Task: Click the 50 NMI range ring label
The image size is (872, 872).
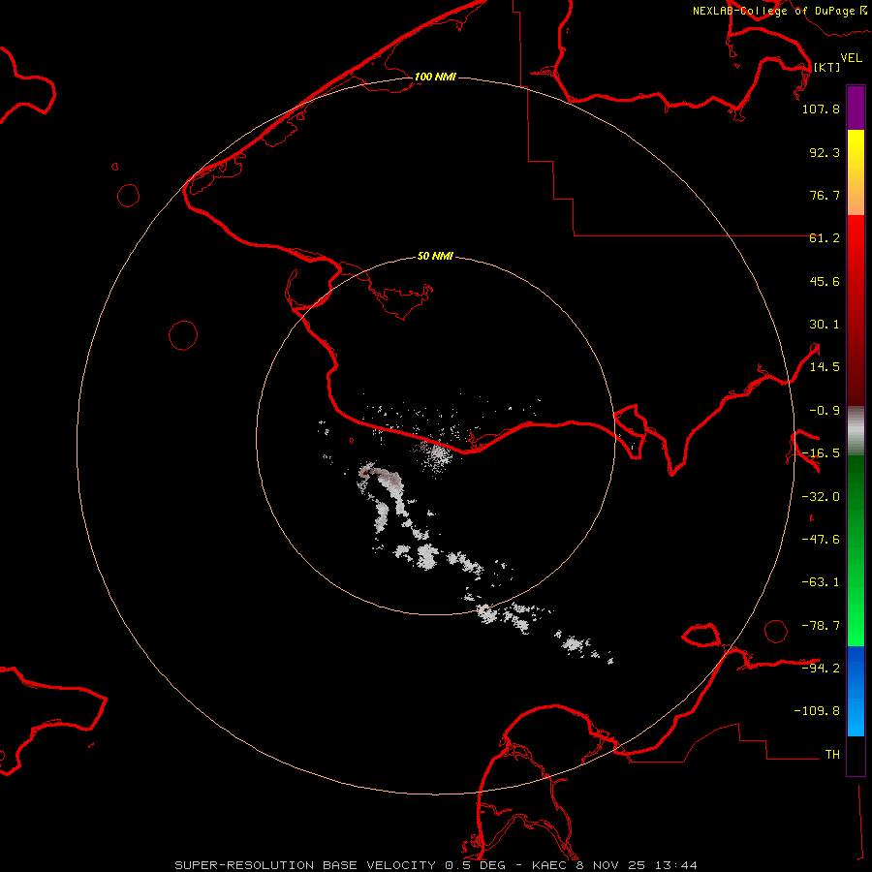Action: 435,256
